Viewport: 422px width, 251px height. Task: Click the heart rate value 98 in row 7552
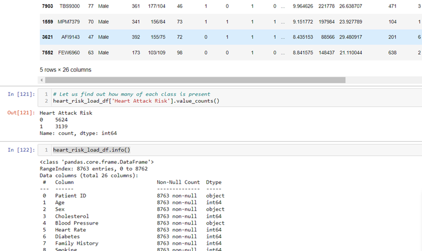pyautogui.click(x=180, y=53)
